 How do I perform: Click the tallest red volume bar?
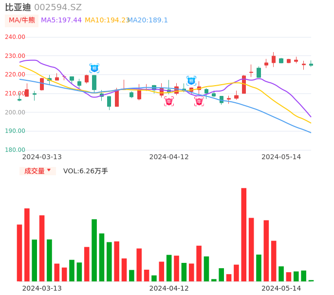(x=243, y=234)
